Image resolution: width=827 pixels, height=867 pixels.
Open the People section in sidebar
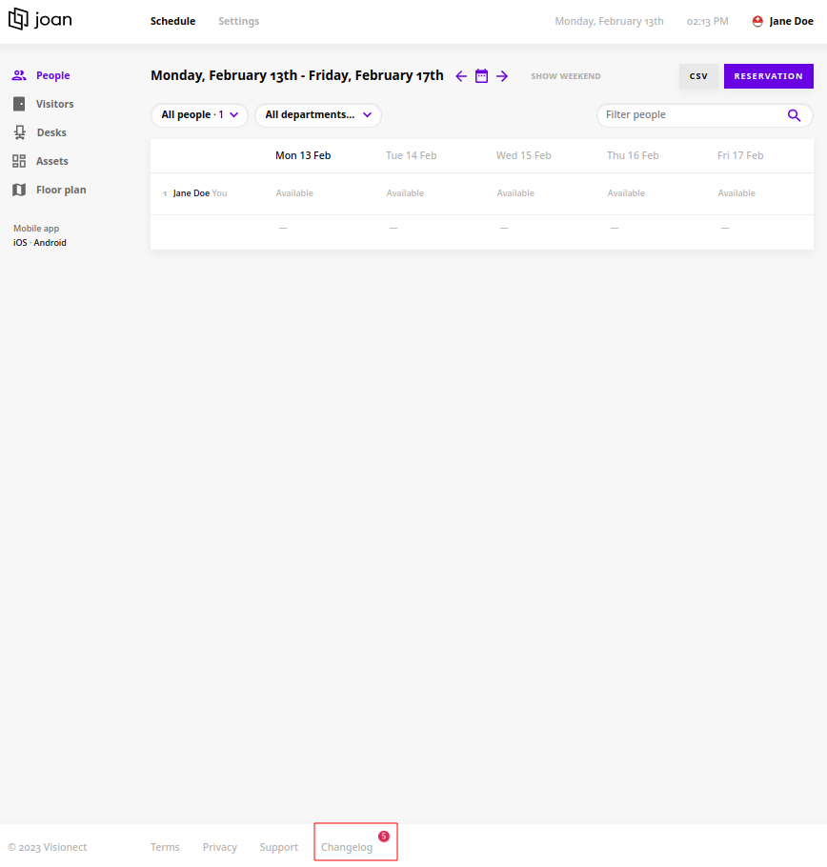point(41,75)
